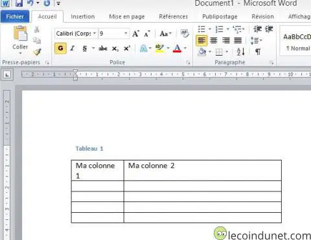
Task: Toggle strikethrough abc button
Action: [103, 49]
